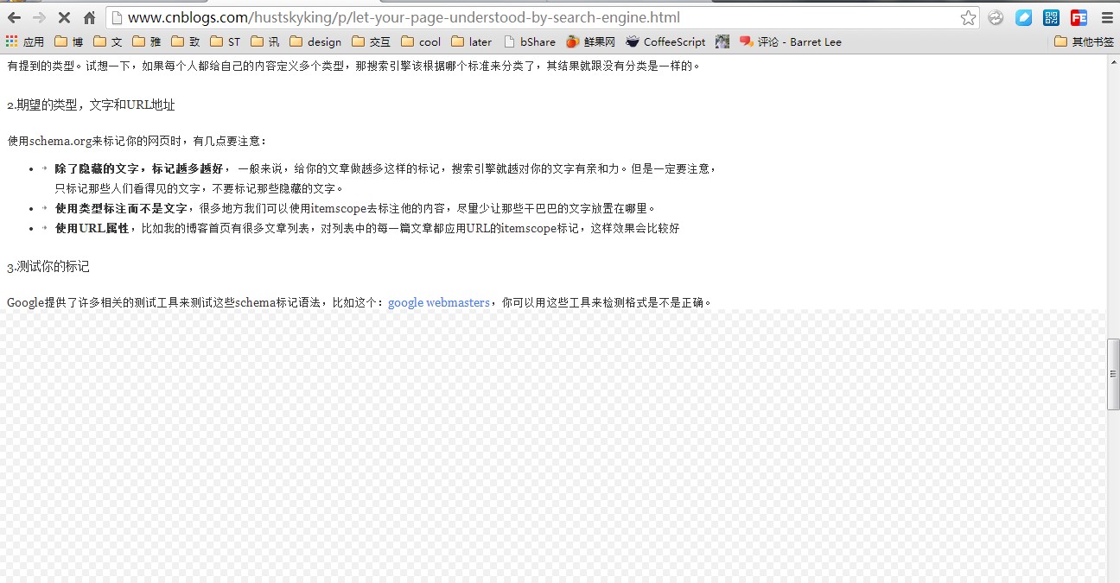Image resolution: width=1120 pixels, height=583 pixels.
Task: Click bold text 使用类型标注而不是文字
Action: click(121, 208)
